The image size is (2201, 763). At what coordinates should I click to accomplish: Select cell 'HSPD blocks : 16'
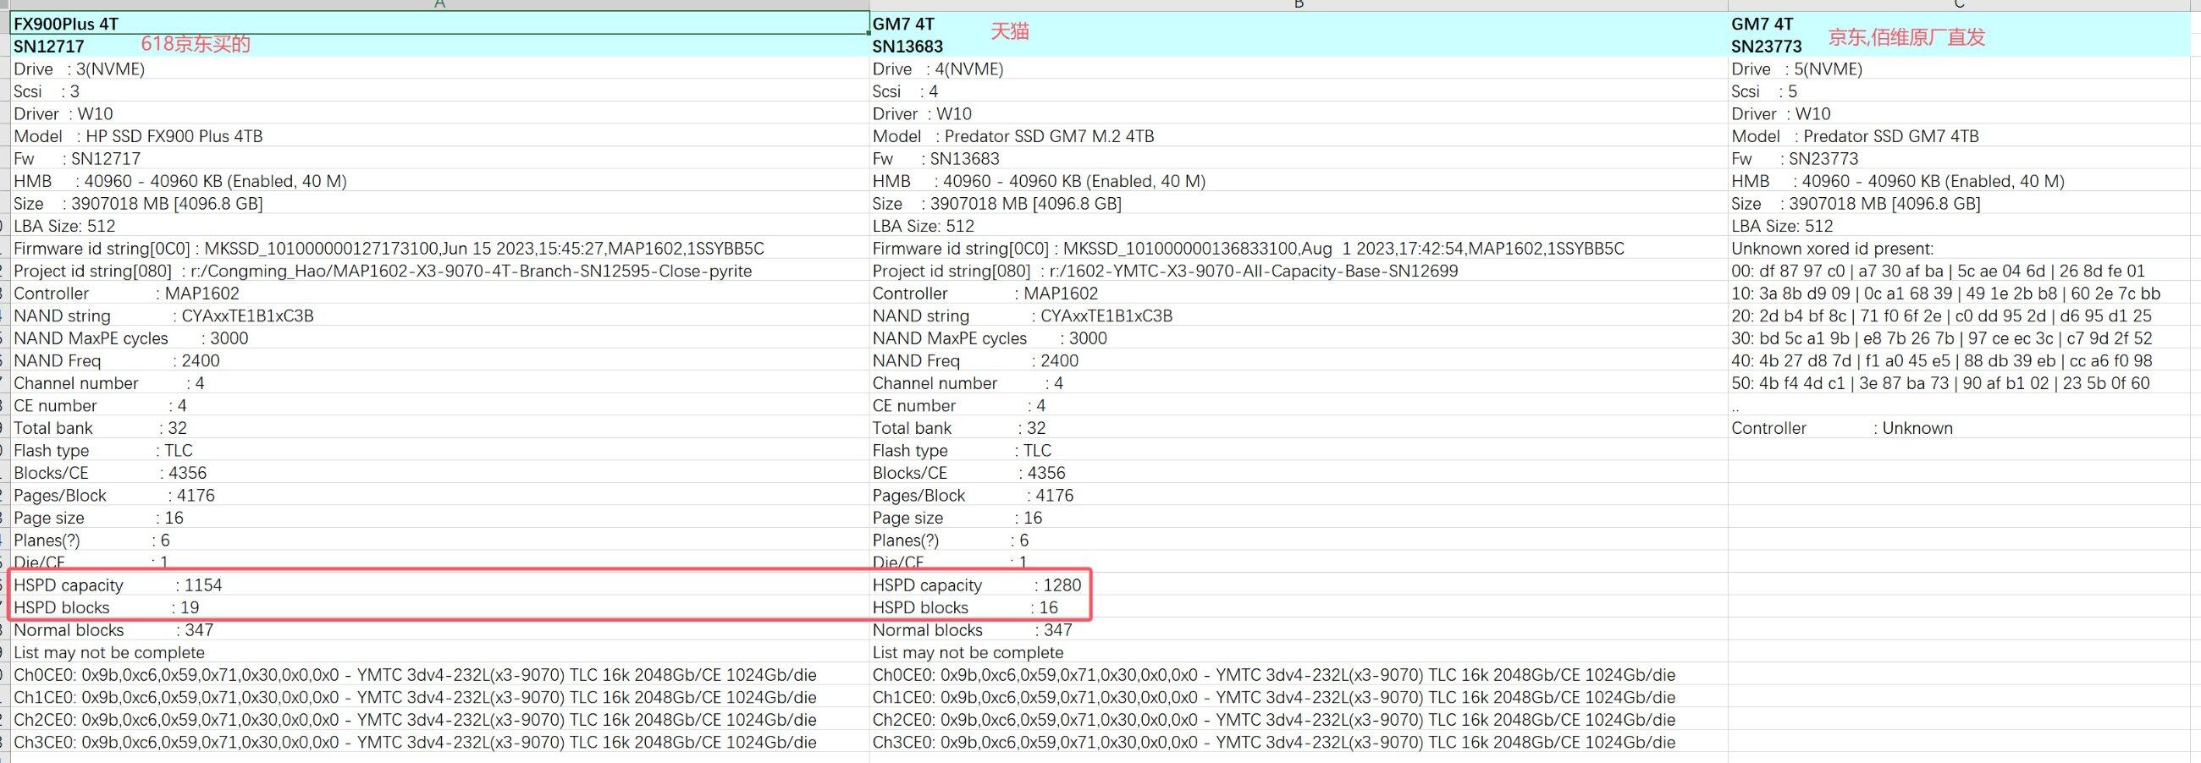coord(1298,607)
